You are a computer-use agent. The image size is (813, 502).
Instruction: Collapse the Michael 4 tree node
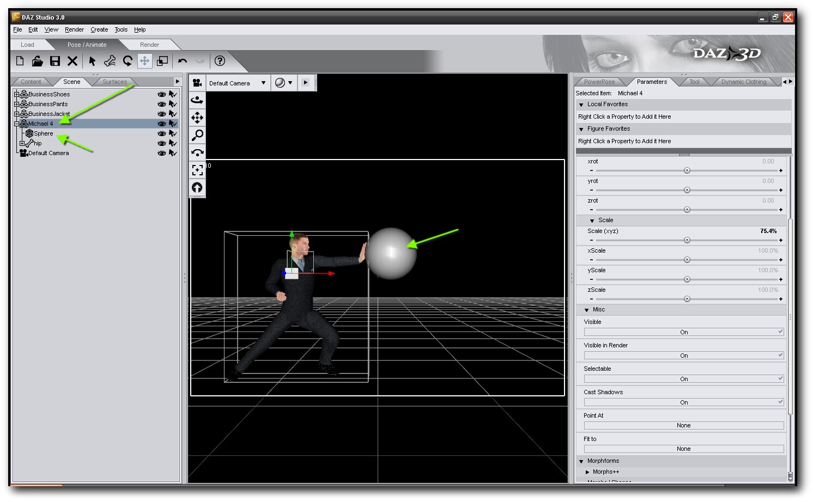pyautogui.click(x=16, y=124)
